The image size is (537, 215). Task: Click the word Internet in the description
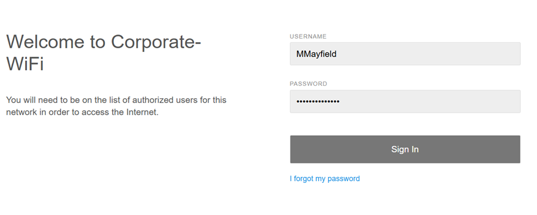143,112
